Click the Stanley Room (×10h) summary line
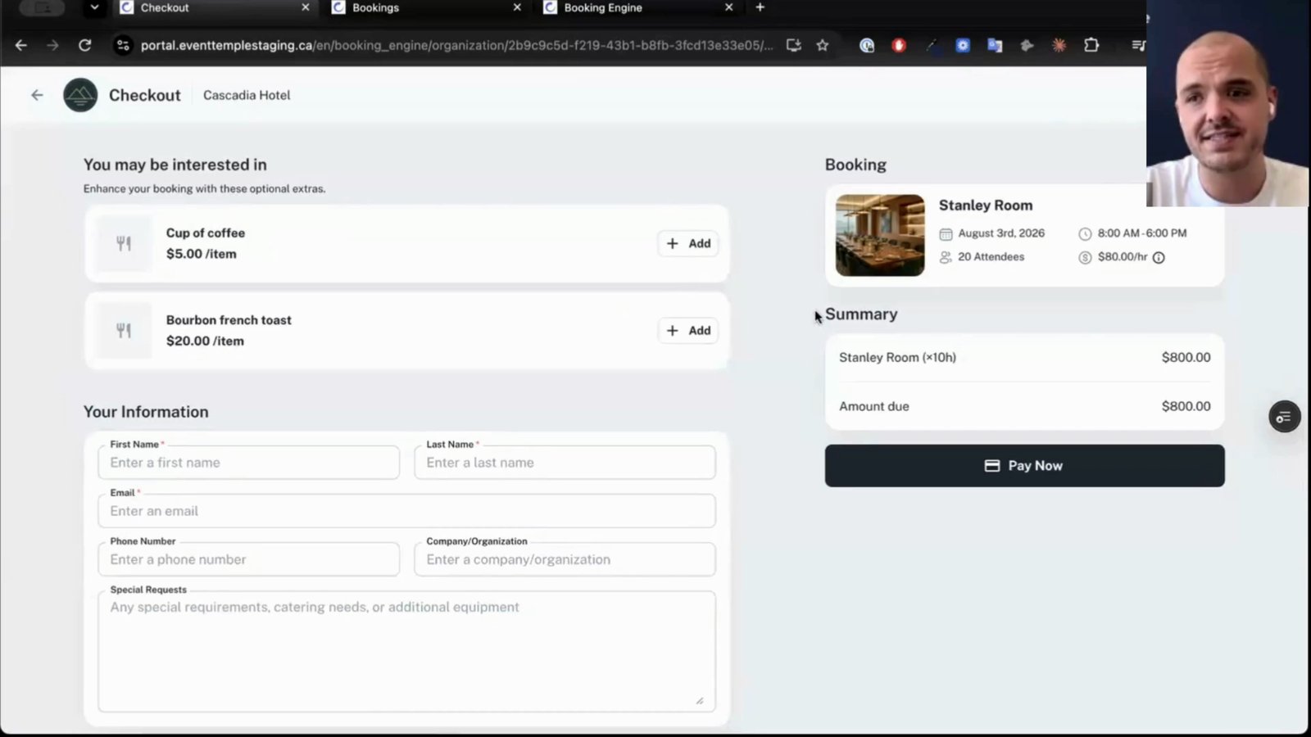The image size is (1311, 737). tap(1024, 357)
